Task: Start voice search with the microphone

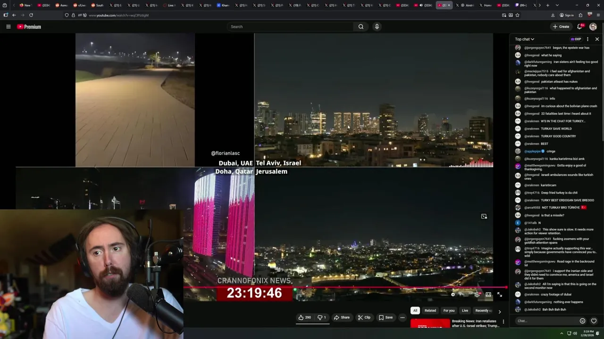Action: 377,27
